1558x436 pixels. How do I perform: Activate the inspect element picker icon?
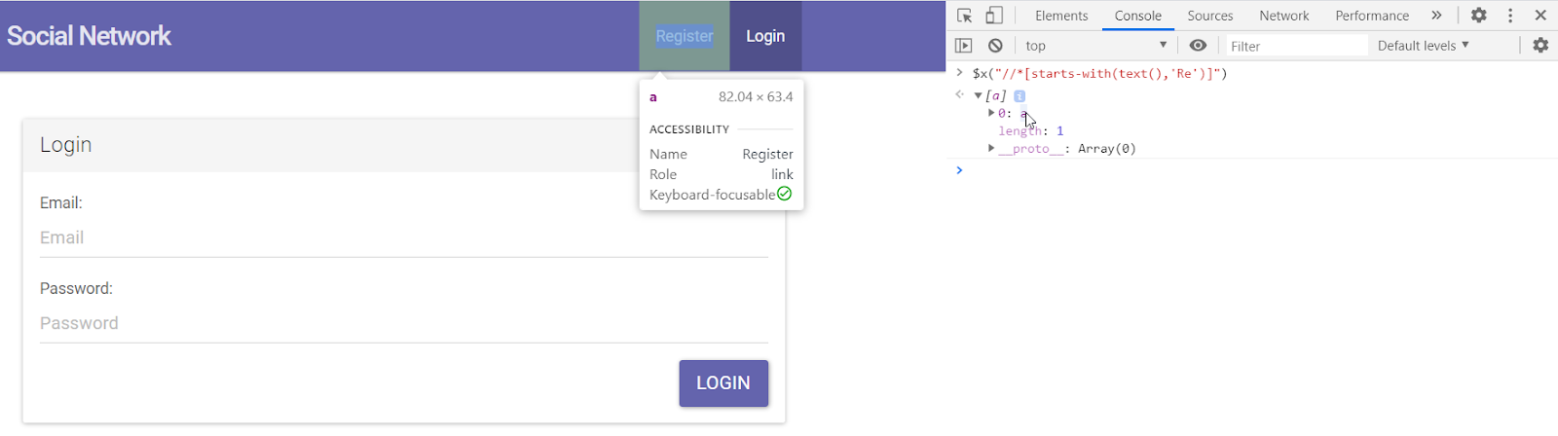point(964,16)
